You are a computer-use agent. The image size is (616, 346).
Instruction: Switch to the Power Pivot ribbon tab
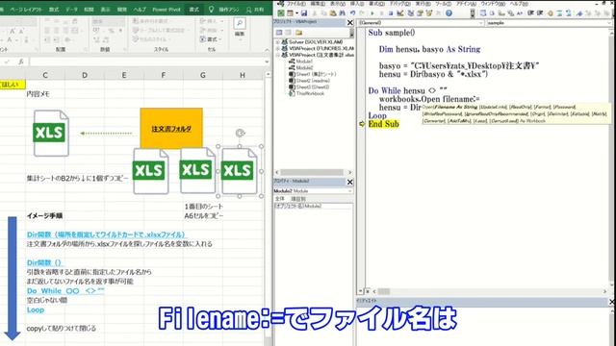coord(167,9)
